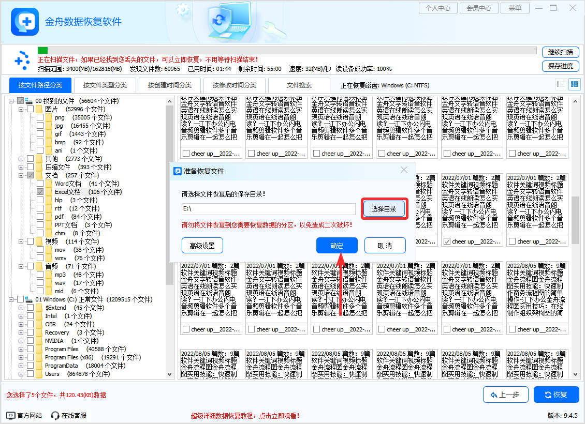Expand the 压缩文件 tree node
Screen dimensions: 585x424
[21, 167]
